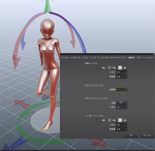Image resolution: width=155 pixels, height=151 pixels.
Task: Click the ポジションミニハンドル 大きさ field
Action: tap(121, 107)
